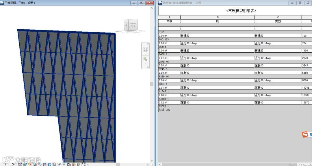Expand the Steering Wheel dropdown arrow
Image resolution: width=312 pixels, height=166 pixels.
145,54
